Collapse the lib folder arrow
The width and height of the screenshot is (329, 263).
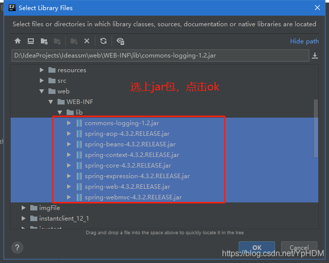[60, 112]
